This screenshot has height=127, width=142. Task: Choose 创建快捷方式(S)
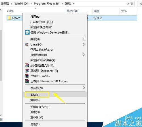click(x=55, y=107)
